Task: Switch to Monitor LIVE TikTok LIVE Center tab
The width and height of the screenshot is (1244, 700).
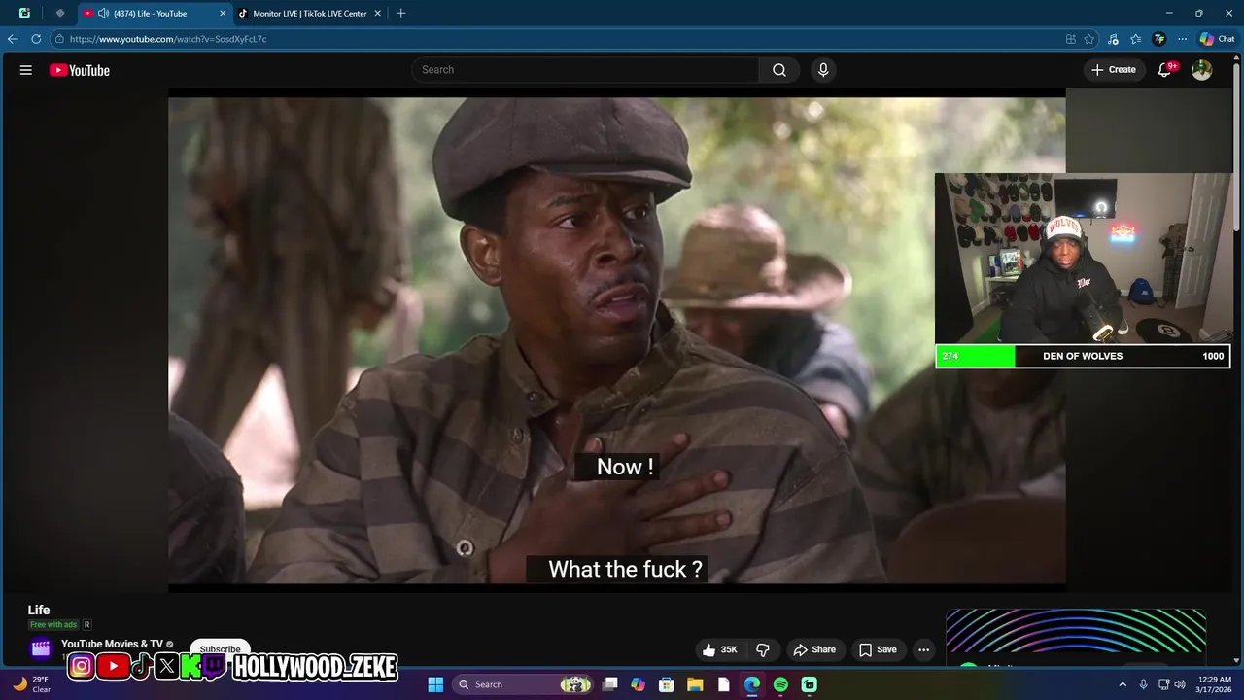Action: (x=309, y=14)
